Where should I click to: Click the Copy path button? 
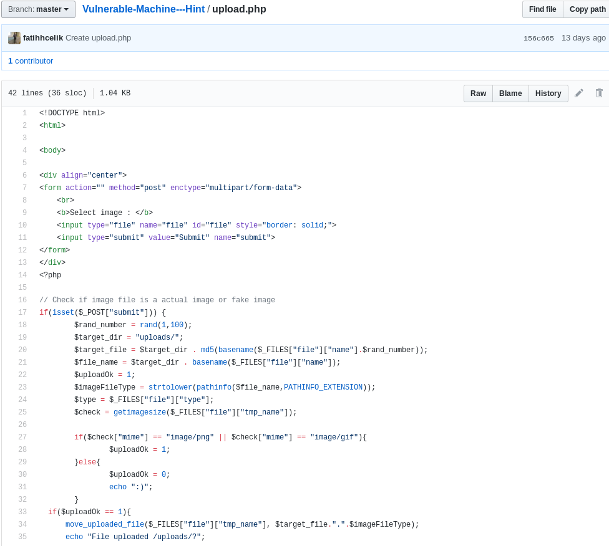[587, 9]
